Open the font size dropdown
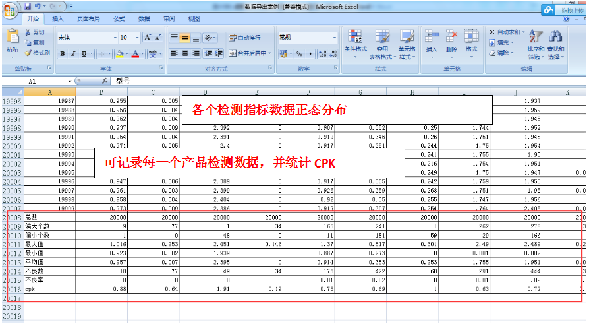This screenshot has width=589, height=324. pyautogui.click(x=137, y=38)
